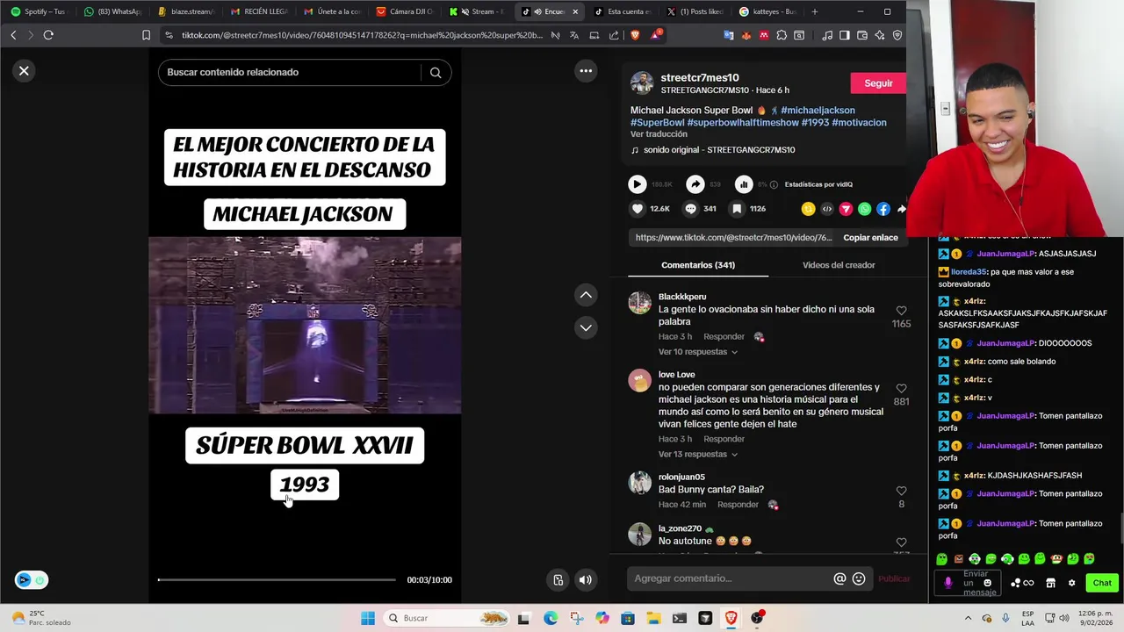Like the rolonjuan05 comment
This screenshot has width=1124, height=632.
(x=901, y=492)
